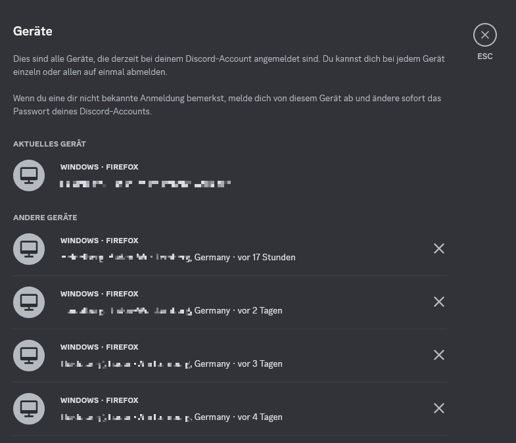
Task: Close the Geräte settings with the ESC button
Action: [485, 35]
